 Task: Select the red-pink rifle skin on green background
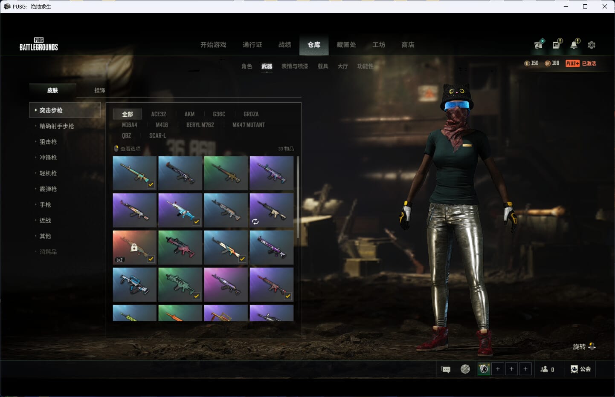(x=180, y=247)
